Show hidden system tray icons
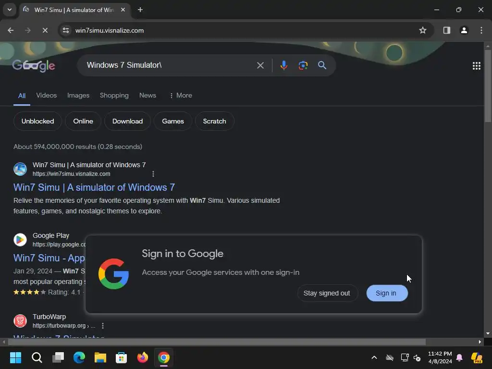Screen dimensions: 492x369 [x=374, y=357]
